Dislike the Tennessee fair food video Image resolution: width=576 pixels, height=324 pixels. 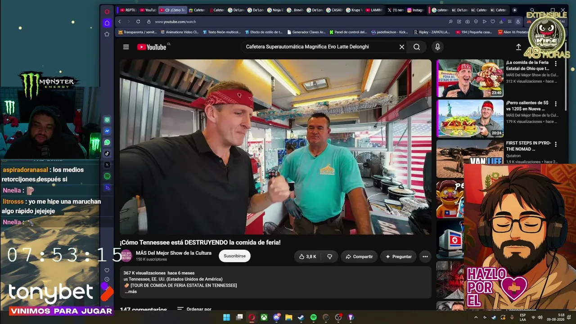click(x=329, y=256)
